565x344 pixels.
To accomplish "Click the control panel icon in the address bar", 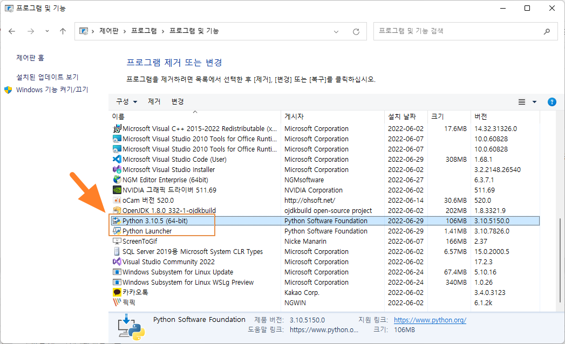I will pyautogui.click(x=84, y=31).
